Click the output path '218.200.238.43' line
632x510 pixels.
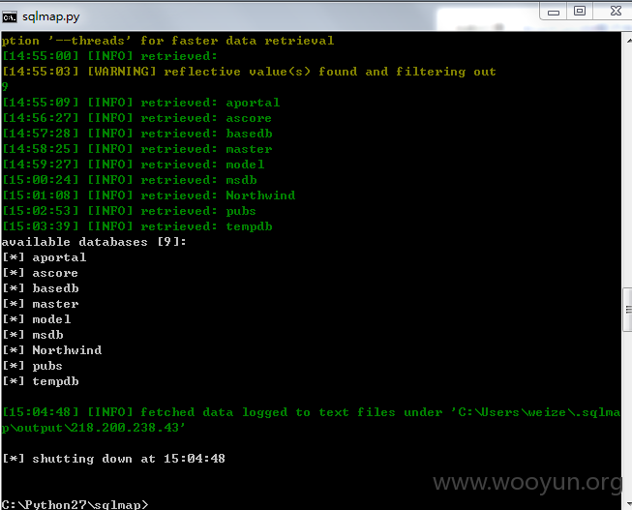click(x=94, y=428)
